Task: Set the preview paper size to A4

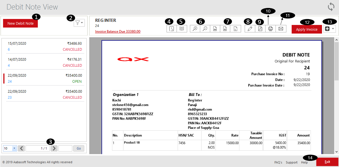Action: [215, 29]
